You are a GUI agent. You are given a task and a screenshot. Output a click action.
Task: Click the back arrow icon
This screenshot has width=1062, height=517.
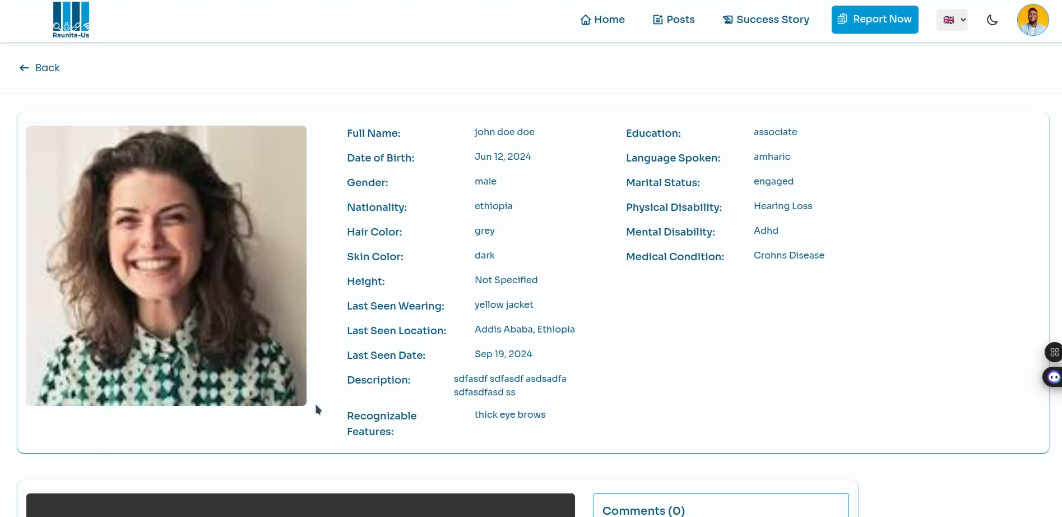(24, 68)
